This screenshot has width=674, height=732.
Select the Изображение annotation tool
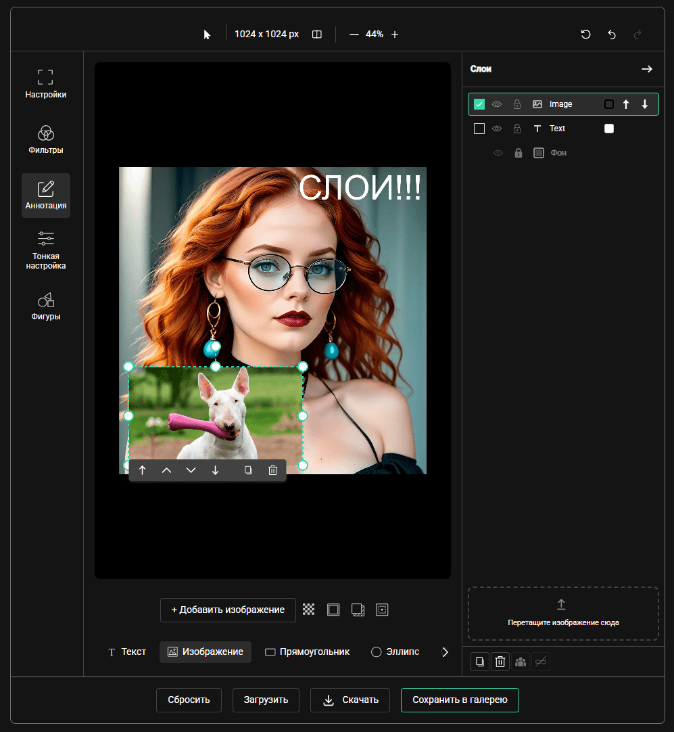click(x=206, y=651)
